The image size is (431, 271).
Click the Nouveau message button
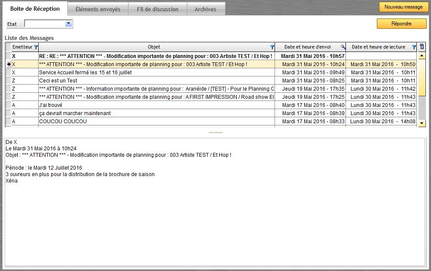403,7
